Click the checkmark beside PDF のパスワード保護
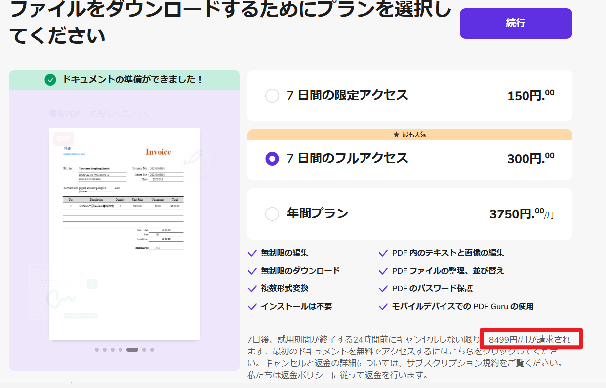The width and height of the screenshot is (606, 388). pyautogui.click(x=383, y=288)
